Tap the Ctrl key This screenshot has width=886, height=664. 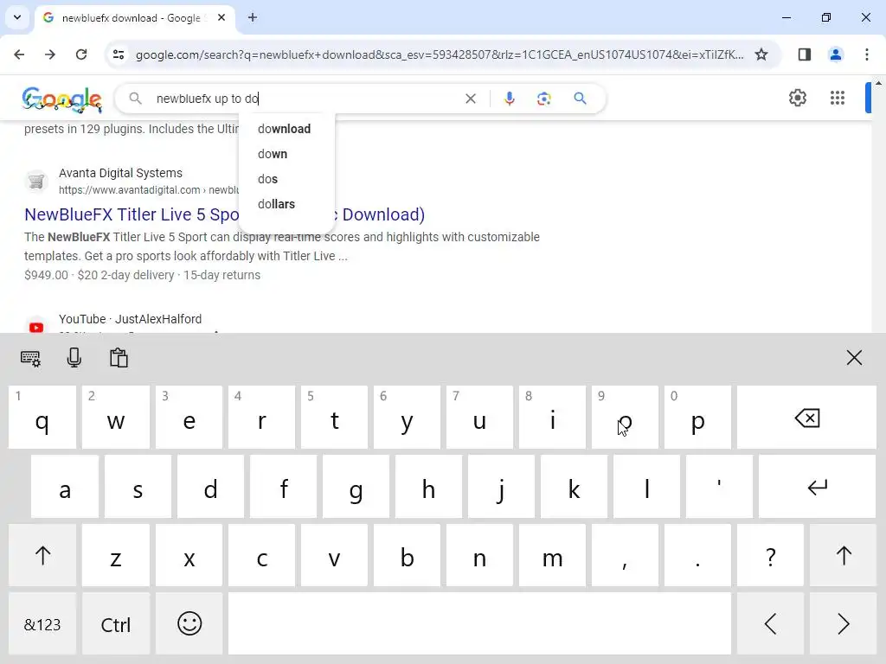point(116,624)
